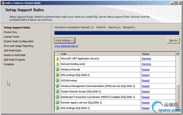
Task: Open Passed status for WMI service row
Action: point(145,86)
